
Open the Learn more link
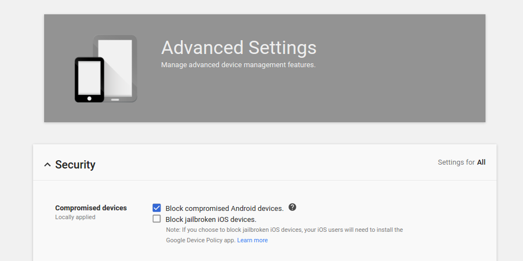[x=252, y=240]
